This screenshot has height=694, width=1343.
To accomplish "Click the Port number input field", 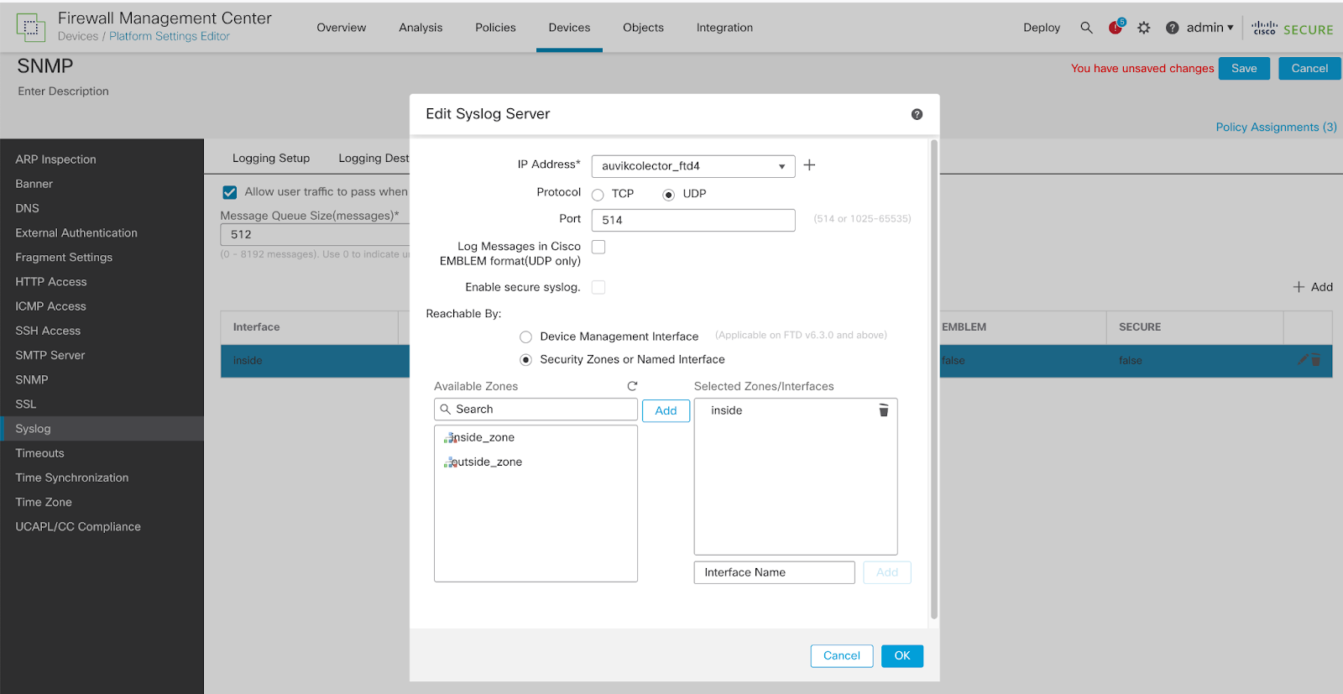I will point(692,220).
